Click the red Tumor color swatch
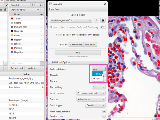 coord(12,18)
